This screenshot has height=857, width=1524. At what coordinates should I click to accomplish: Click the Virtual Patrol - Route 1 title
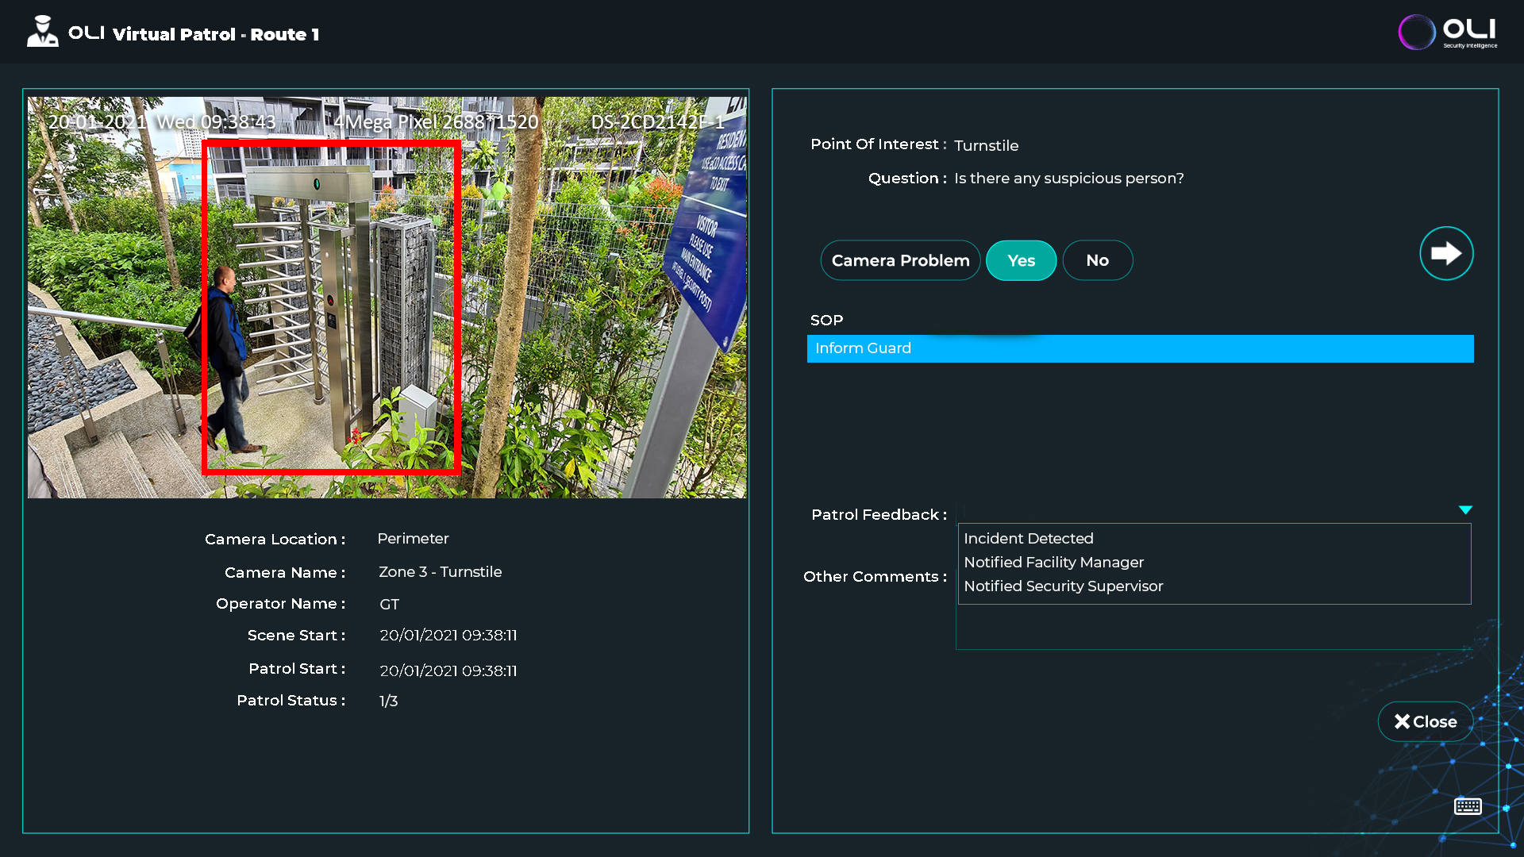click(x=216, y=34)
